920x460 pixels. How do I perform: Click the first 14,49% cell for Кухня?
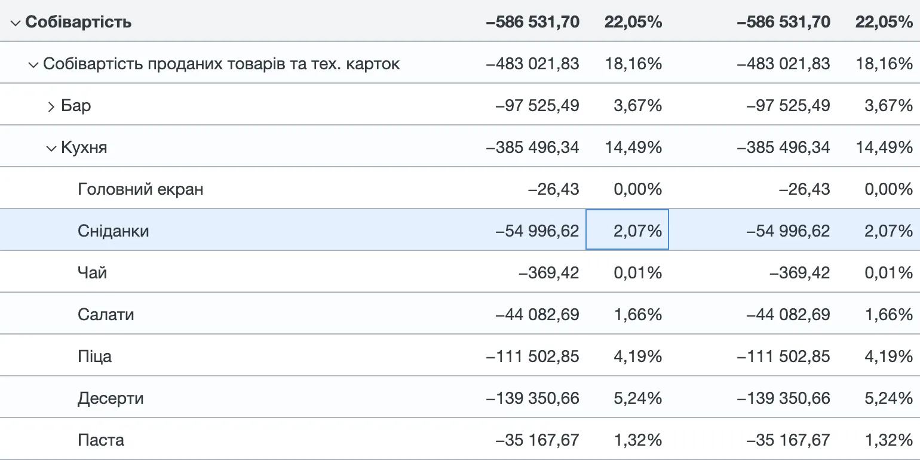(633, 148)
